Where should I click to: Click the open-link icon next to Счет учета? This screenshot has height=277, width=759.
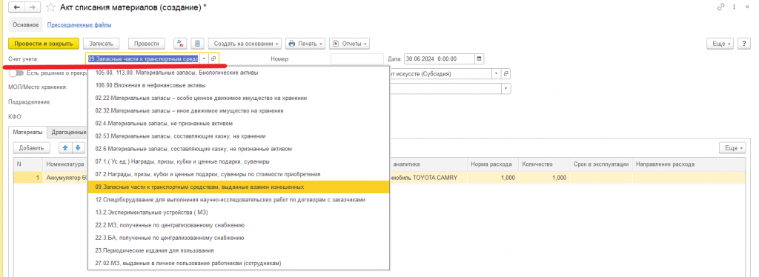(214, 59)
